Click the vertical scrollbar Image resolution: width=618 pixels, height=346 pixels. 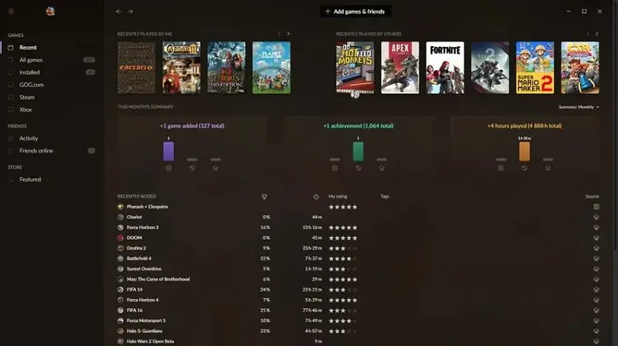[616, 126]
